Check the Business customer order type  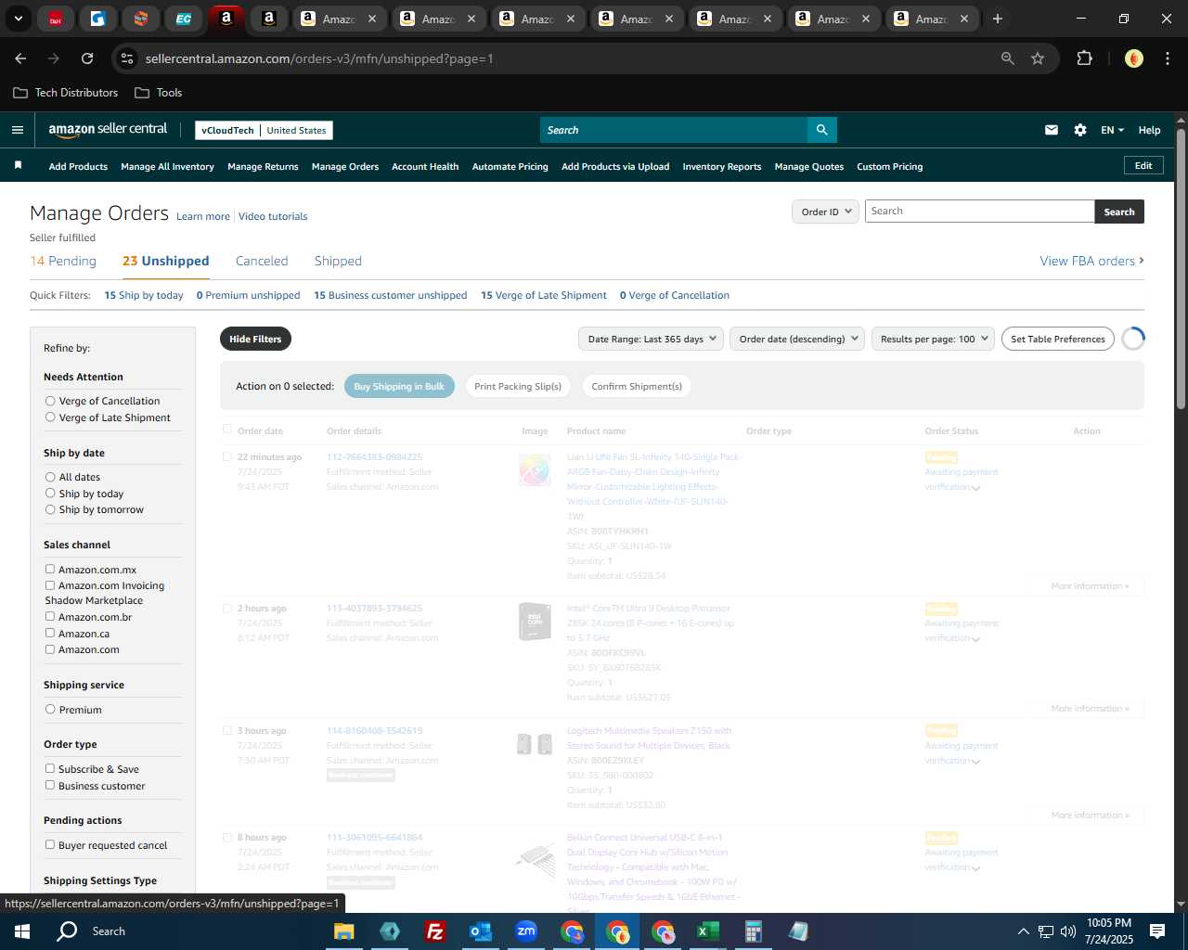click(x=50, y=786)
